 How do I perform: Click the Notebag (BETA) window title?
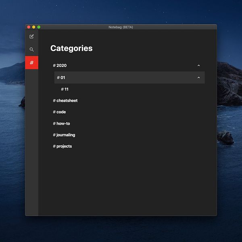121,27
